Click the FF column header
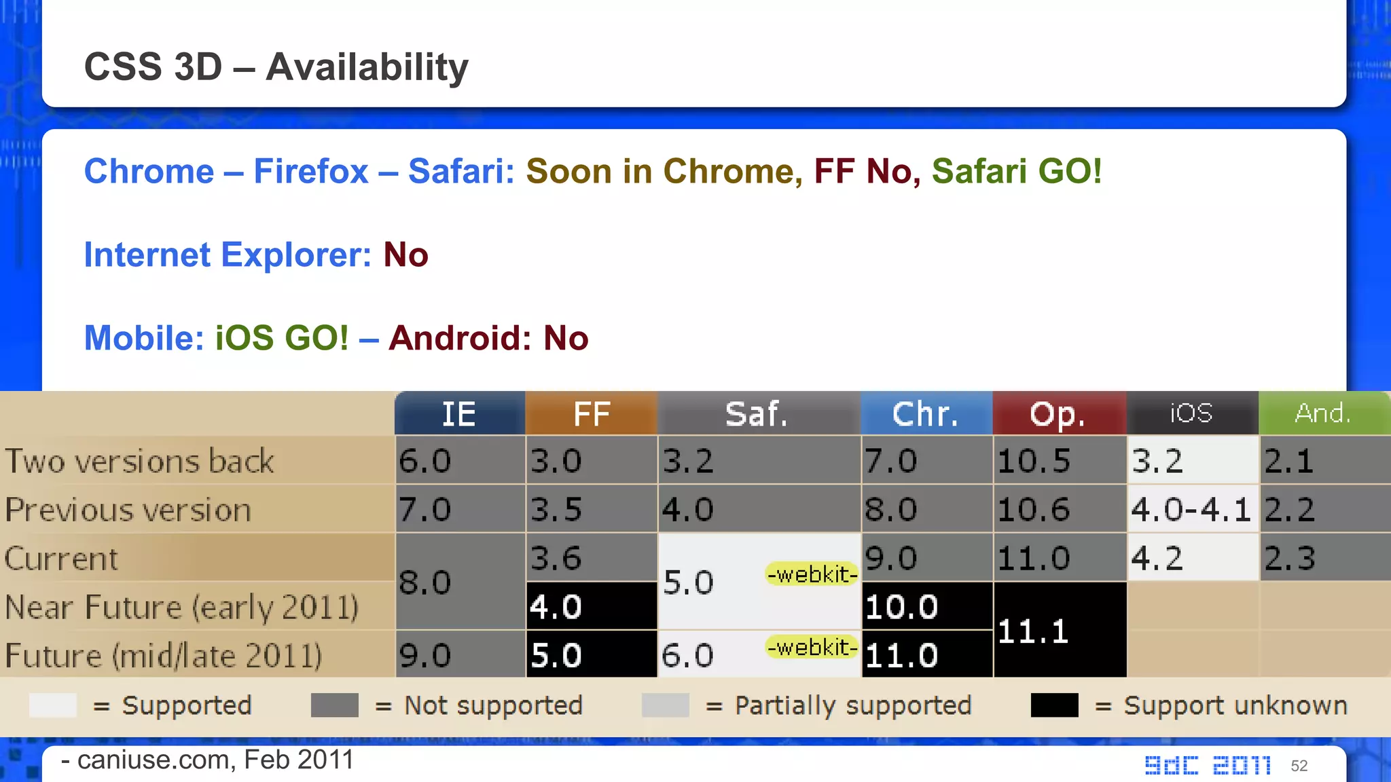The height and width of the screenshot is (782, 1391). pos(591,413)
